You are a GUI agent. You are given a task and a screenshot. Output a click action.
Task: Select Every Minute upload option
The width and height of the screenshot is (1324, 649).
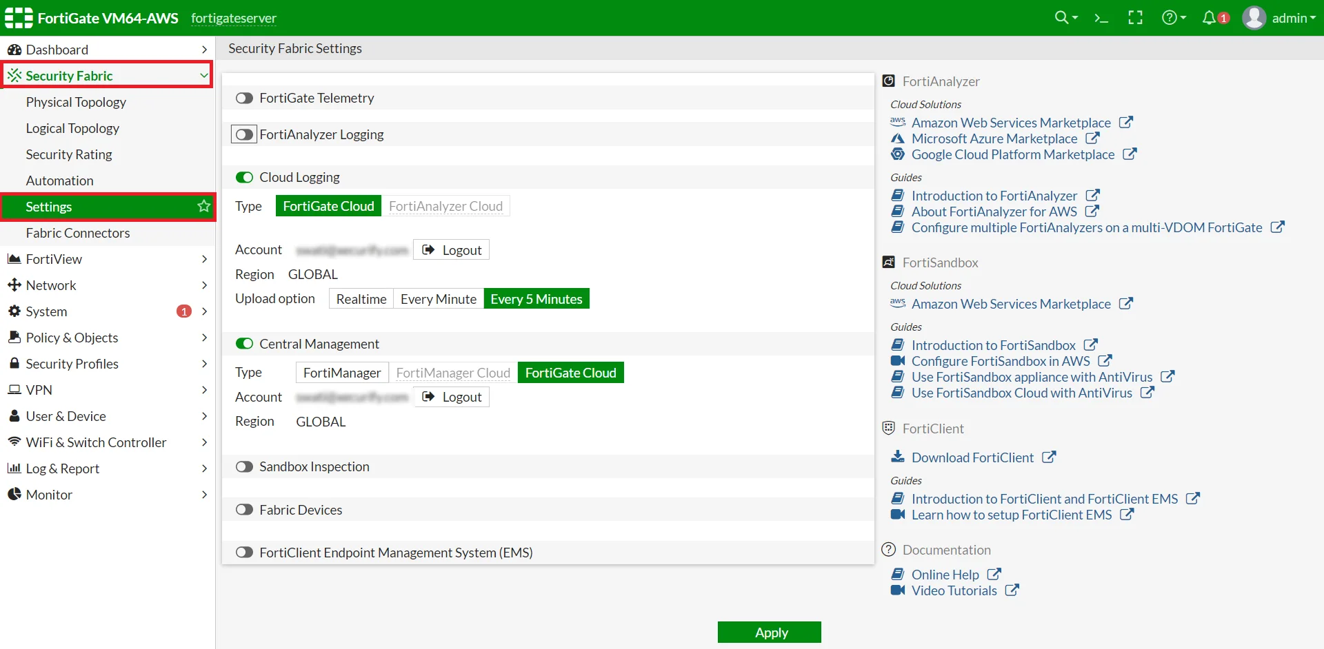click(439, 298)
